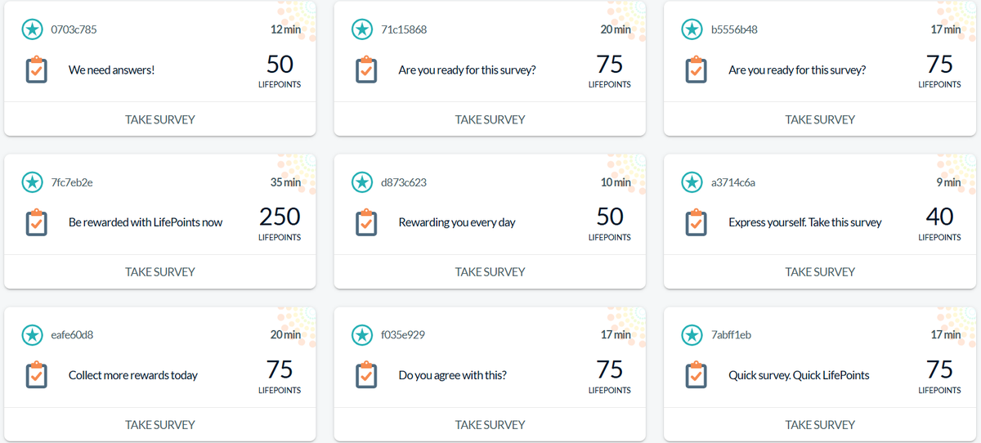Click the 10 min duration label
Image resolution: width=981 pixels, height=443 pixels.
pos(616,182)
